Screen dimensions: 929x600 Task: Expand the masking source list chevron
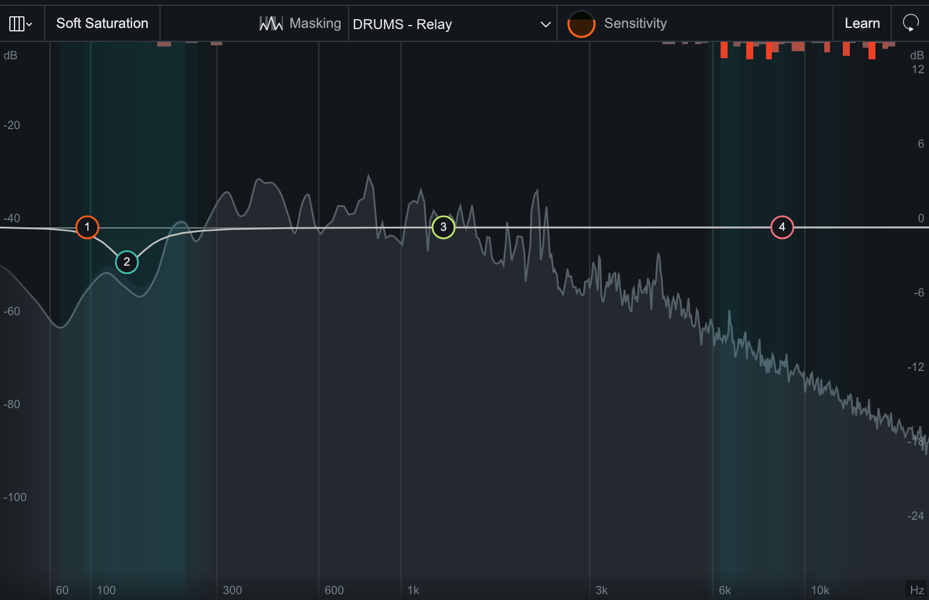pyautogui.click(x=545, y=24)
